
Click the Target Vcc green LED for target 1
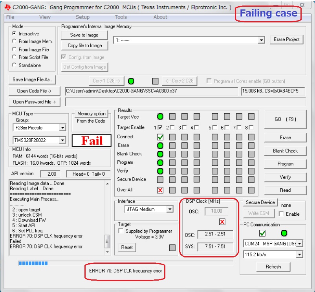click(160, 116)
